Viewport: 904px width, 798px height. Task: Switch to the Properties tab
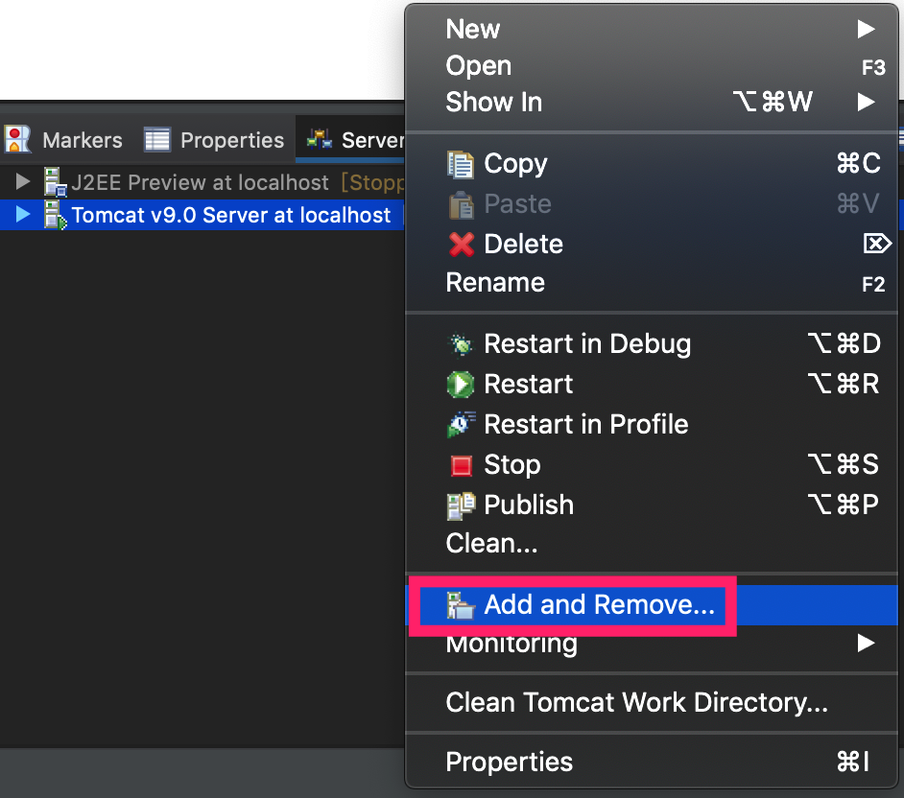214,140
